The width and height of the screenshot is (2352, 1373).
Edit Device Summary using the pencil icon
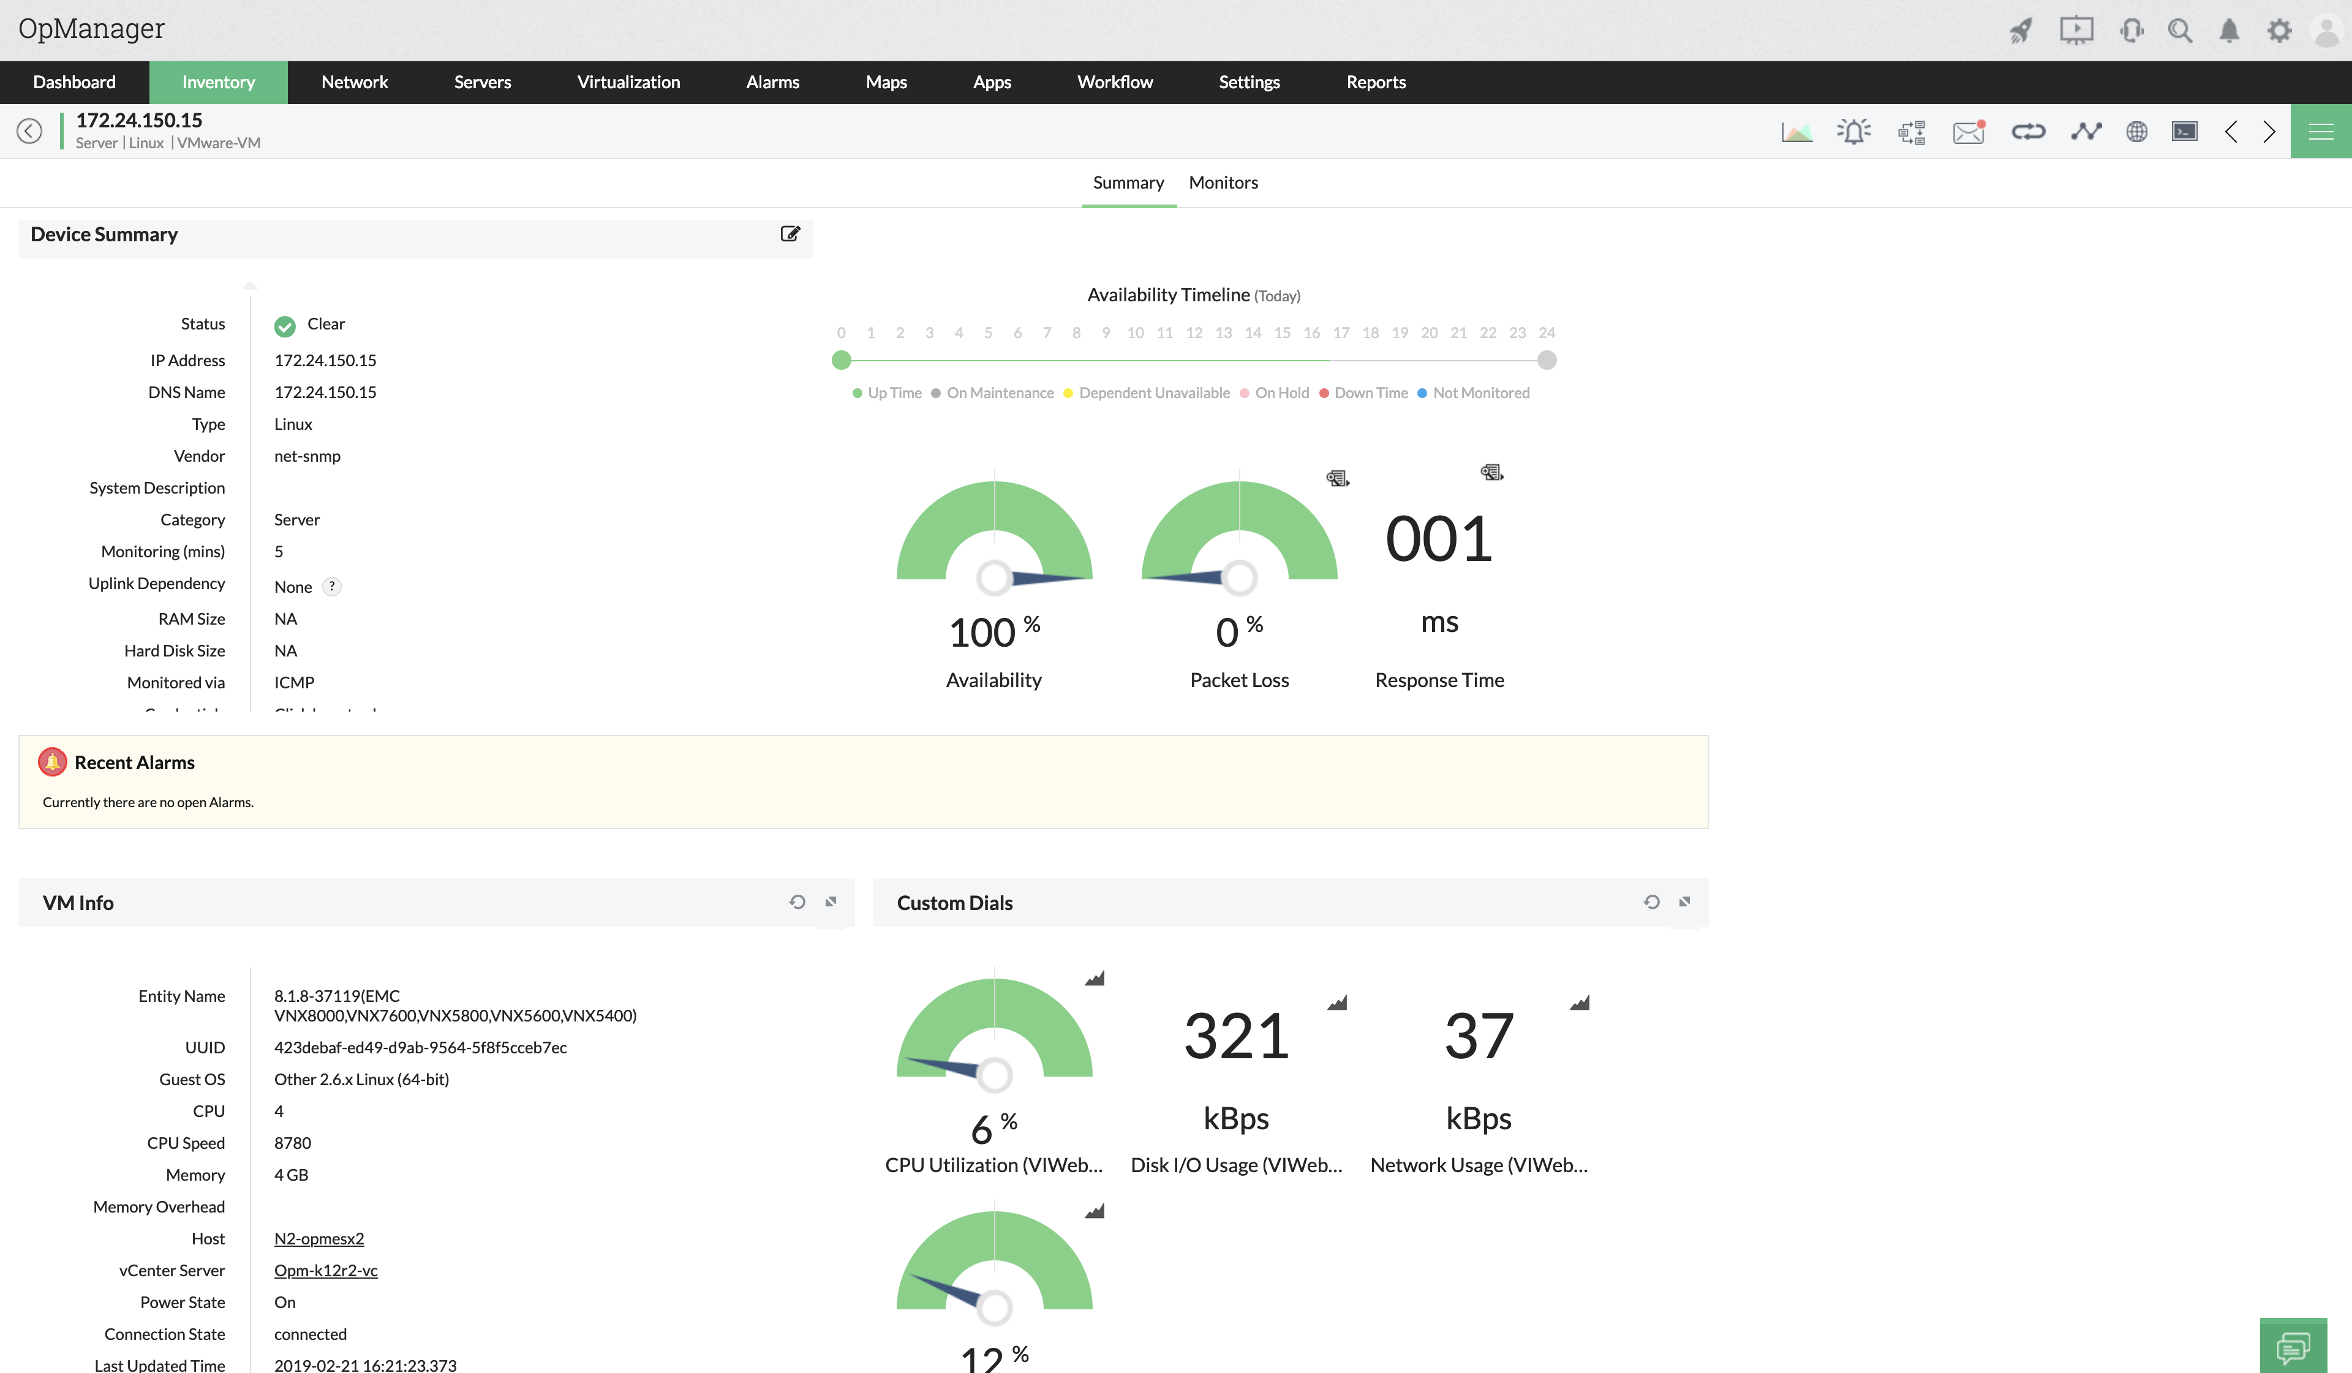(x=790, y=233)
